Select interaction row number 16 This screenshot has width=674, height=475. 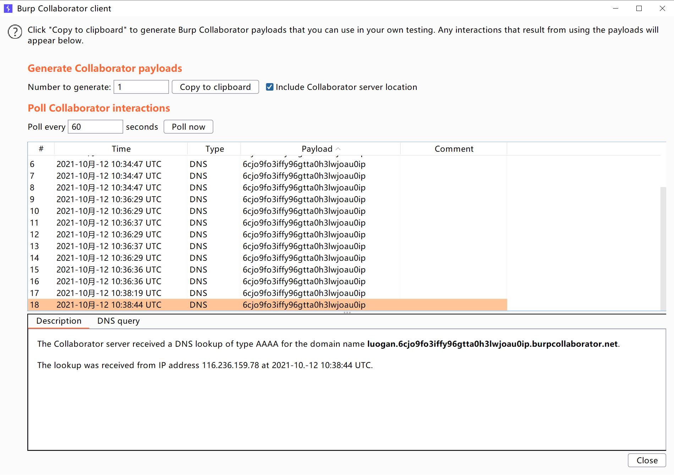[x=267, y=281]
